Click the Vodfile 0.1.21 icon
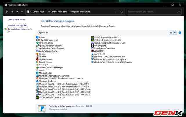This screenshot has width=186, height=117. click(92, 54)
